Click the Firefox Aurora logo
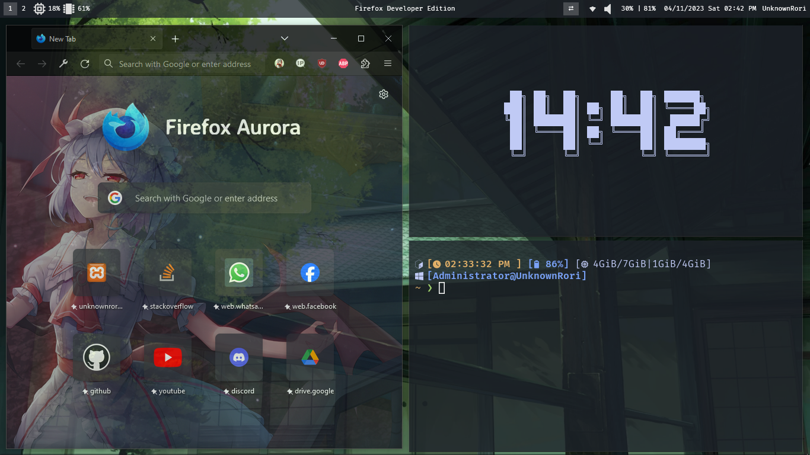The width and height of the screenshot is (810, 455). tap(125, 127)
